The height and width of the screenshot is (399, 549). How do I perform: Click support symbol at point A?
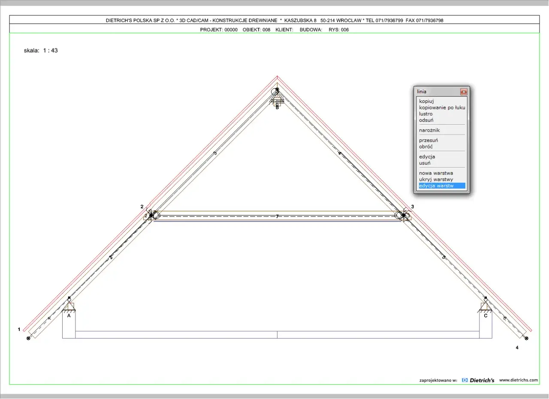pos(69,306)
